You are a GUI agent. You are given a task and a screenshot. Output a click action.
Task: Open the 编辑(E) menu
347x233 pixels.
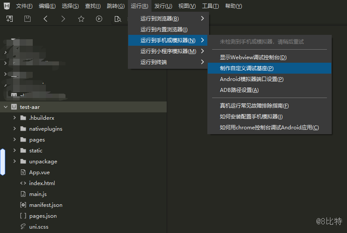click(47, 6)
